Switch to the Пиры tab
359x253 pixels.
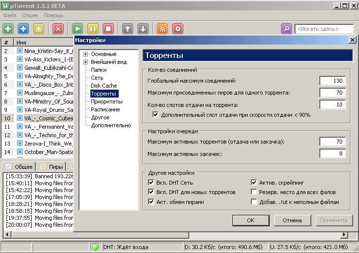tap(52, 167)
